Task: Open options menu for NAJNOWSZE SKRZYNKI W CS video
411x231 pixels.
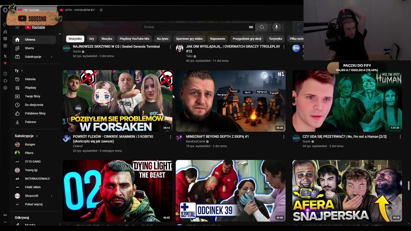Action: pos(171,47)
